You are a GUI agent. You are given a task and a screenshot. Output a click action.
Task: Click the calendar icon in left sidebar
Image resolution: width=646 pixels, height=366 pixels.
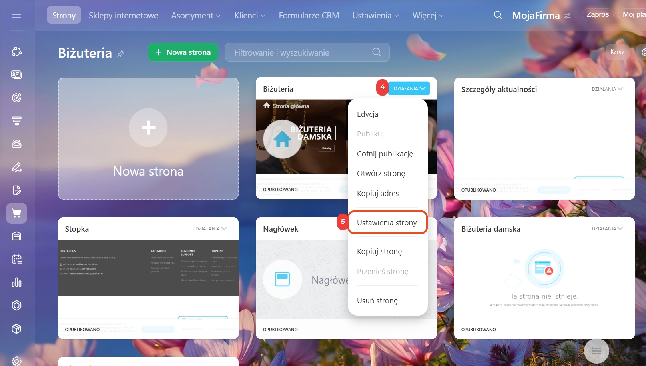pos(16,259)
